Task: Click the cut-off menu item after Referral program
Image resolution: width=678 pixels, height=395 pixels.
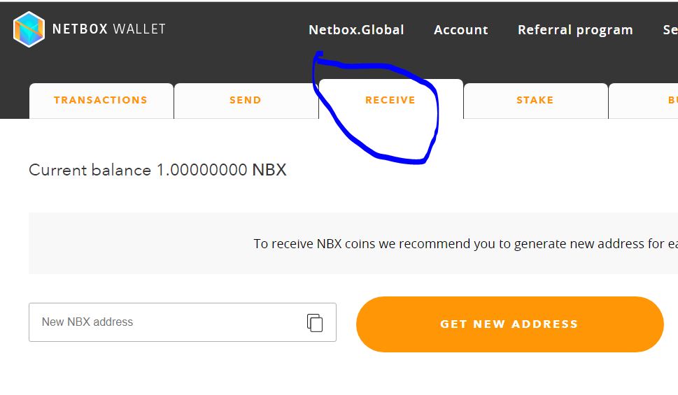Action: click(670, 30)
